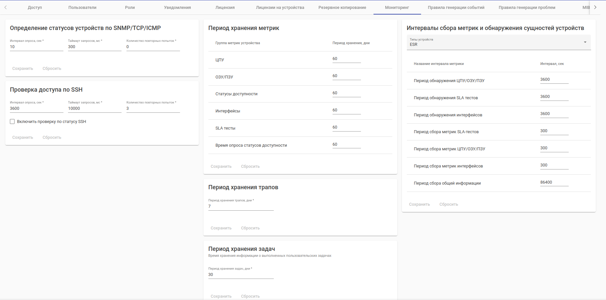The height and width of the screenshot is (300, 606).
Task: Open the Уведомления tab
Action: 177,8
